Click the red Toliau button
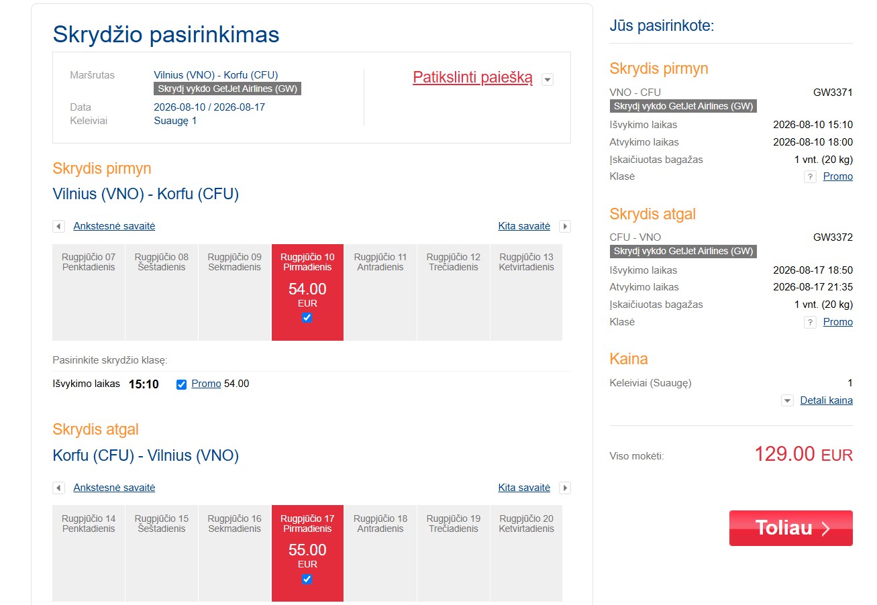The width and height of the screenshot is (877, 605). pos(791,529)
